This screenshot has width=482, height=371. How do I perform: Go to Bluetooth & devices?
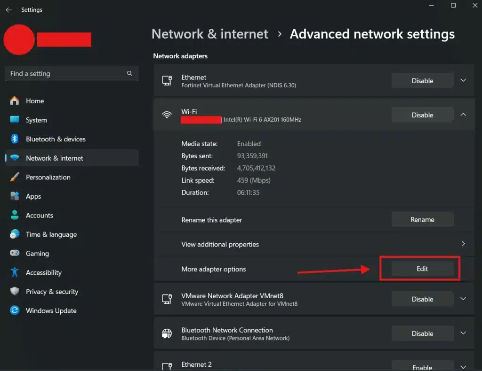pos(72,139)
